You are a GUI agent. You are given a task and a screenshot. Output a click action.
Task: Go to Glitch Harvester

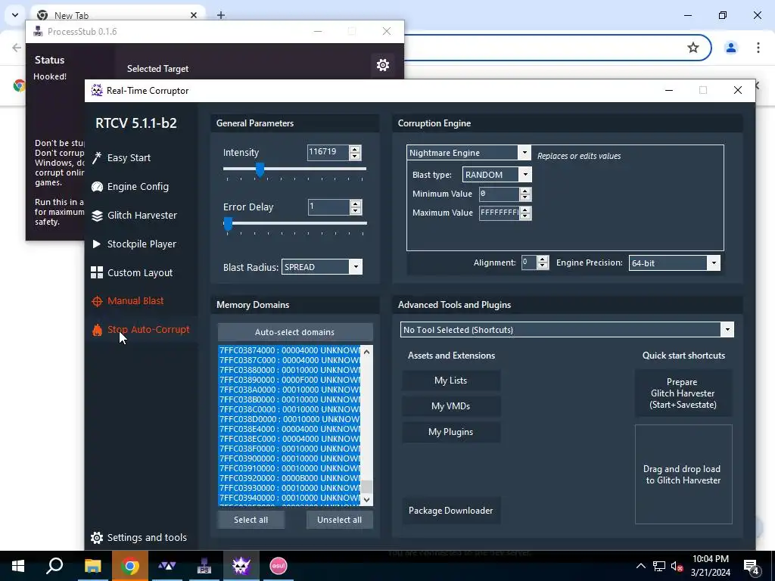pos(142,216)
